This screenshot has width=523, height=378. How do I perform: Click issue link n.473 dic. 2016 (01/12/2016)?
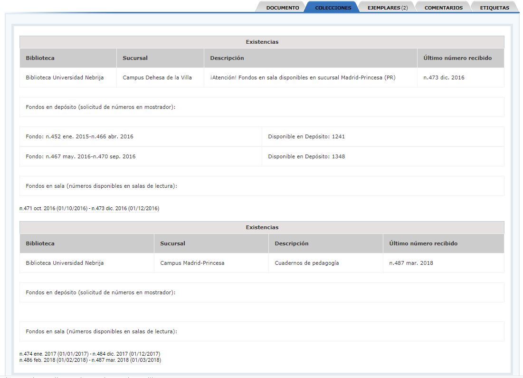coord(125,209)
